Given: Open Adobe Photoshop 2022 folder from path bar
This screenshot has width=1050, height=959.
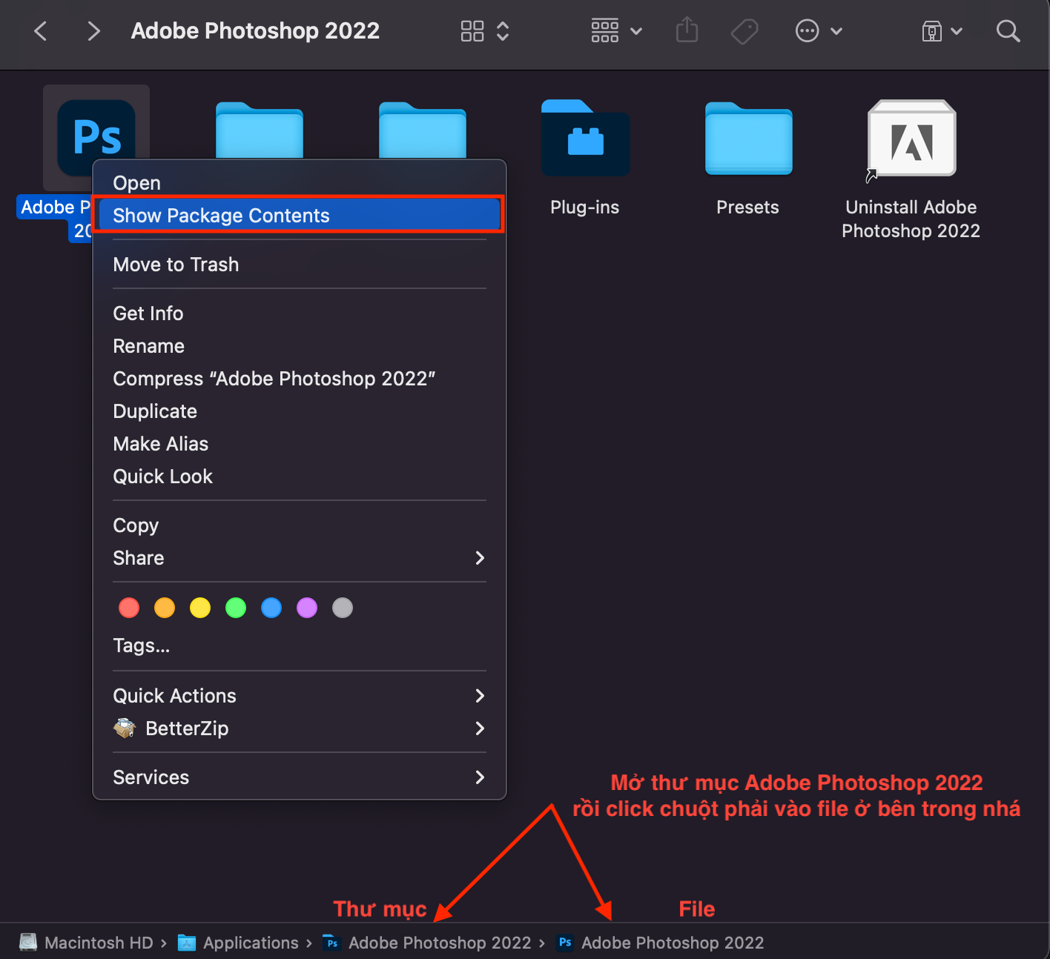Looking at the screenshot, I should (440, 942).
